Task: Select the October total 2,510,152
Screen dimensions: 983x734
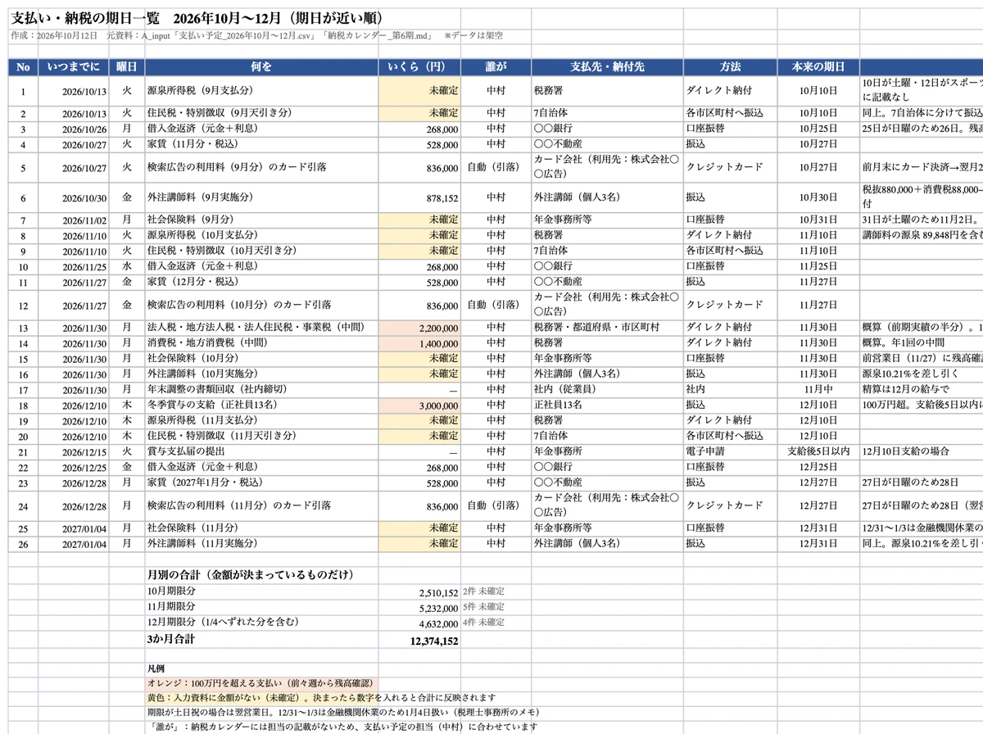Action: [x=420, y=591]
